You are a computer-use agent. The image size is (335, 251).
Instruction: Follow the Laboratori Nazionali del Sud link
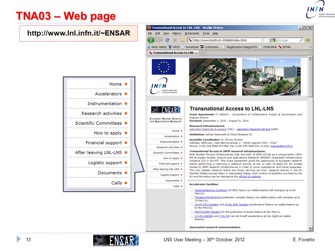253,129
